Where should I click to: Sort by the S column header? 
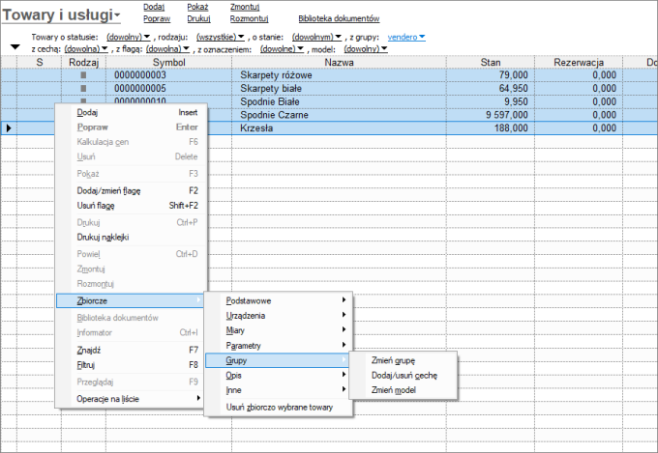pos(39,63)
